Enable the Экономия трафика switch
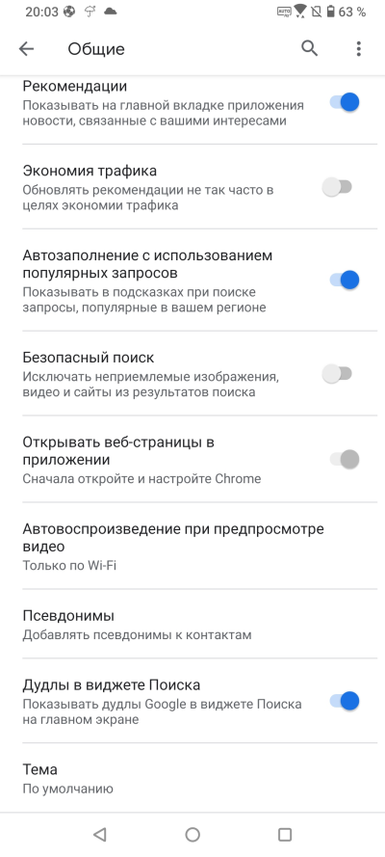This screenshot has height=857, width=385. click(337, 187)
